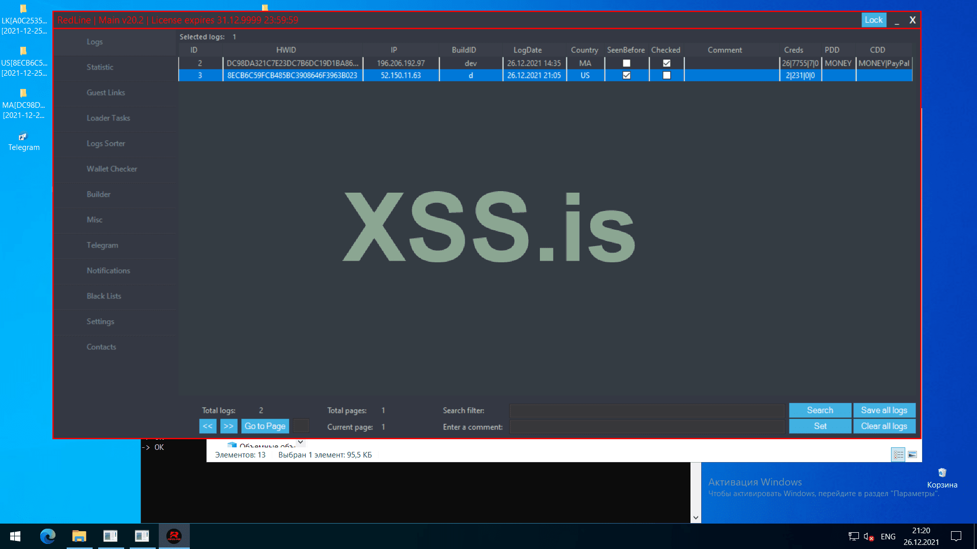This screenshot has width=977, height=549.
Task: Click the muted volume tray icon
Action: pyautogui.click(x=869, y=537)
